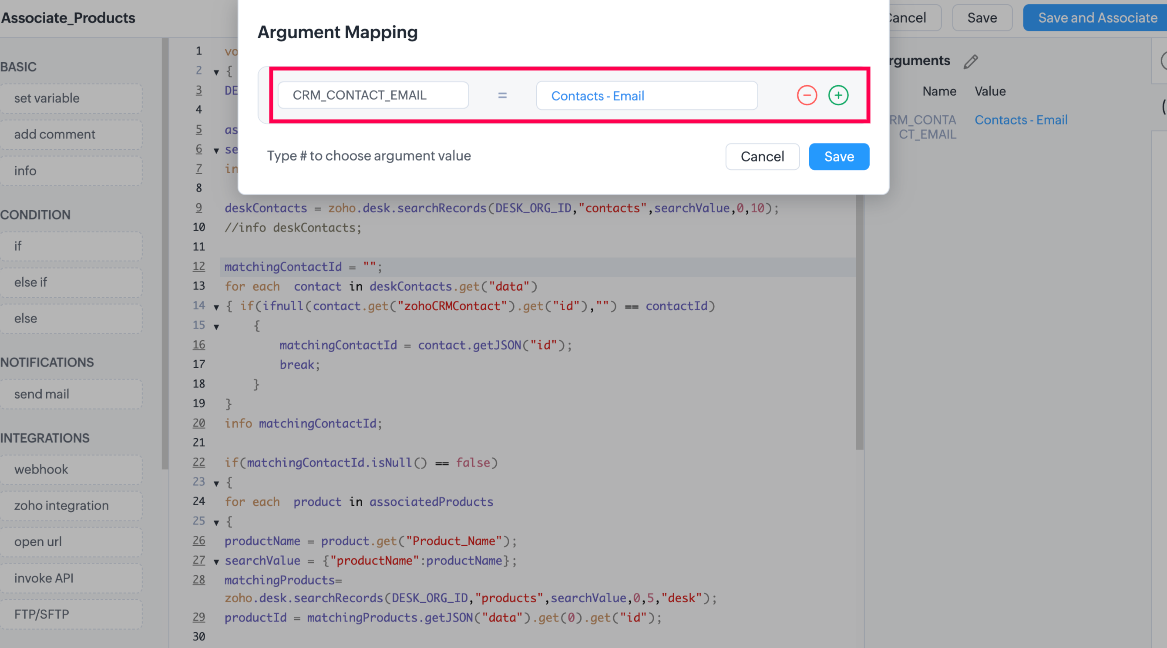The width and height of the screenshot is (1167, 648).
Task: Collapse code fold arrow at line 14
Action: point(216,307)
